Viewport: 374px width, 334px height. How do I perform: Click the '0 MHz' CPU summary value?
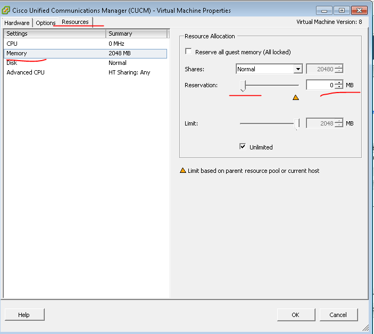click(117, 44)
